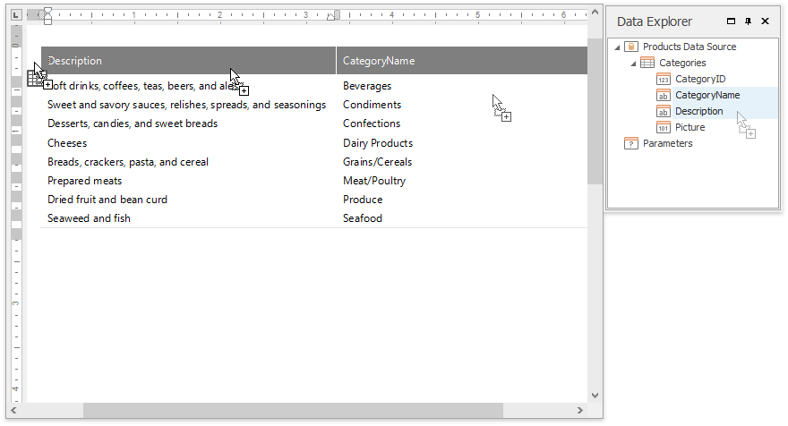788x426 pixels.
Task: Click the Description text field icon
Action: point(664,111)
